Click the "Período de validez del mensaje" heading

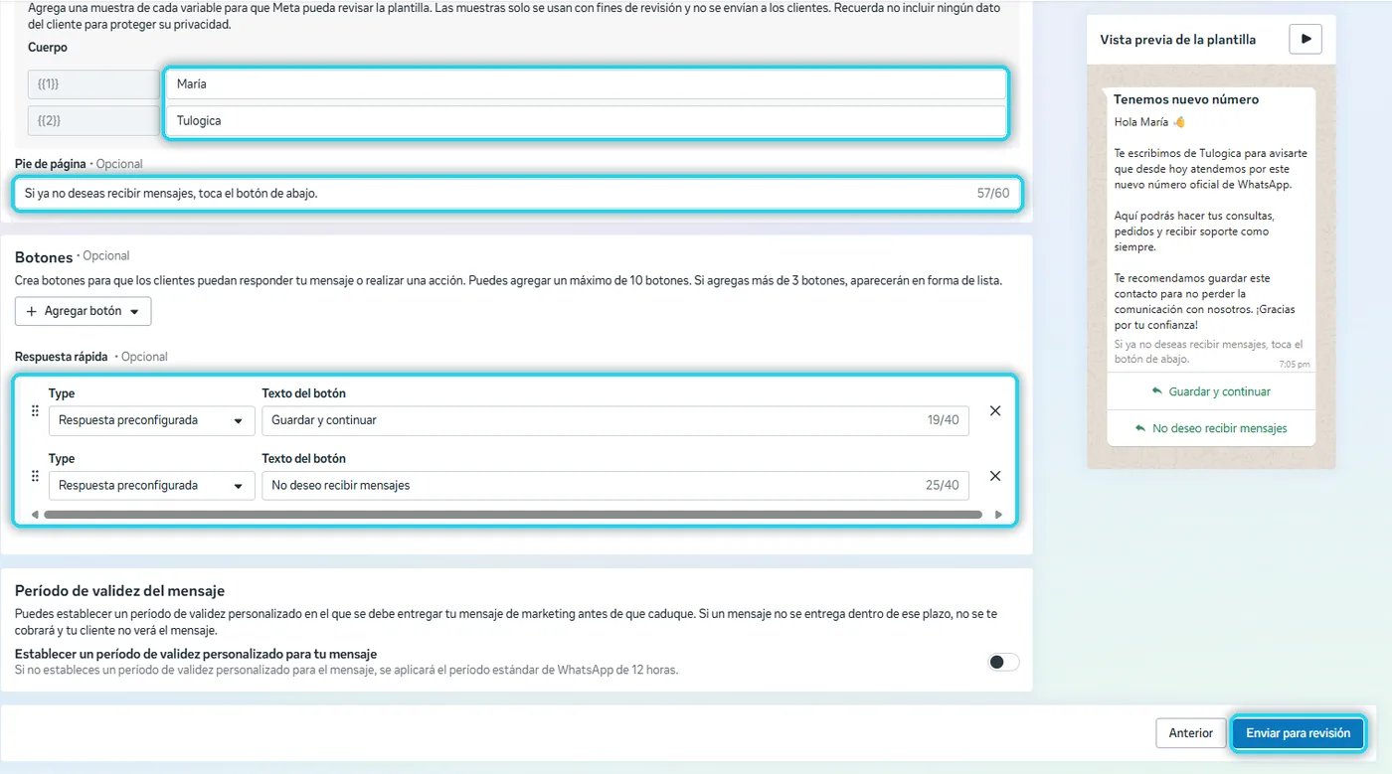pyautogui.click(x=120, y=590)
